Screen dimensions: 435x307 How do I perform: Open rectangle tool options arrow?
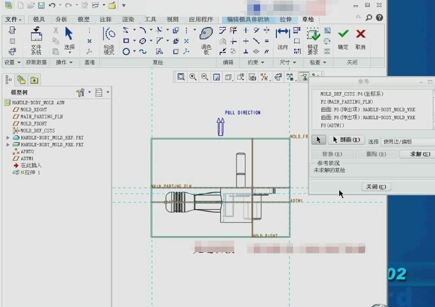(x=134, y=41)
